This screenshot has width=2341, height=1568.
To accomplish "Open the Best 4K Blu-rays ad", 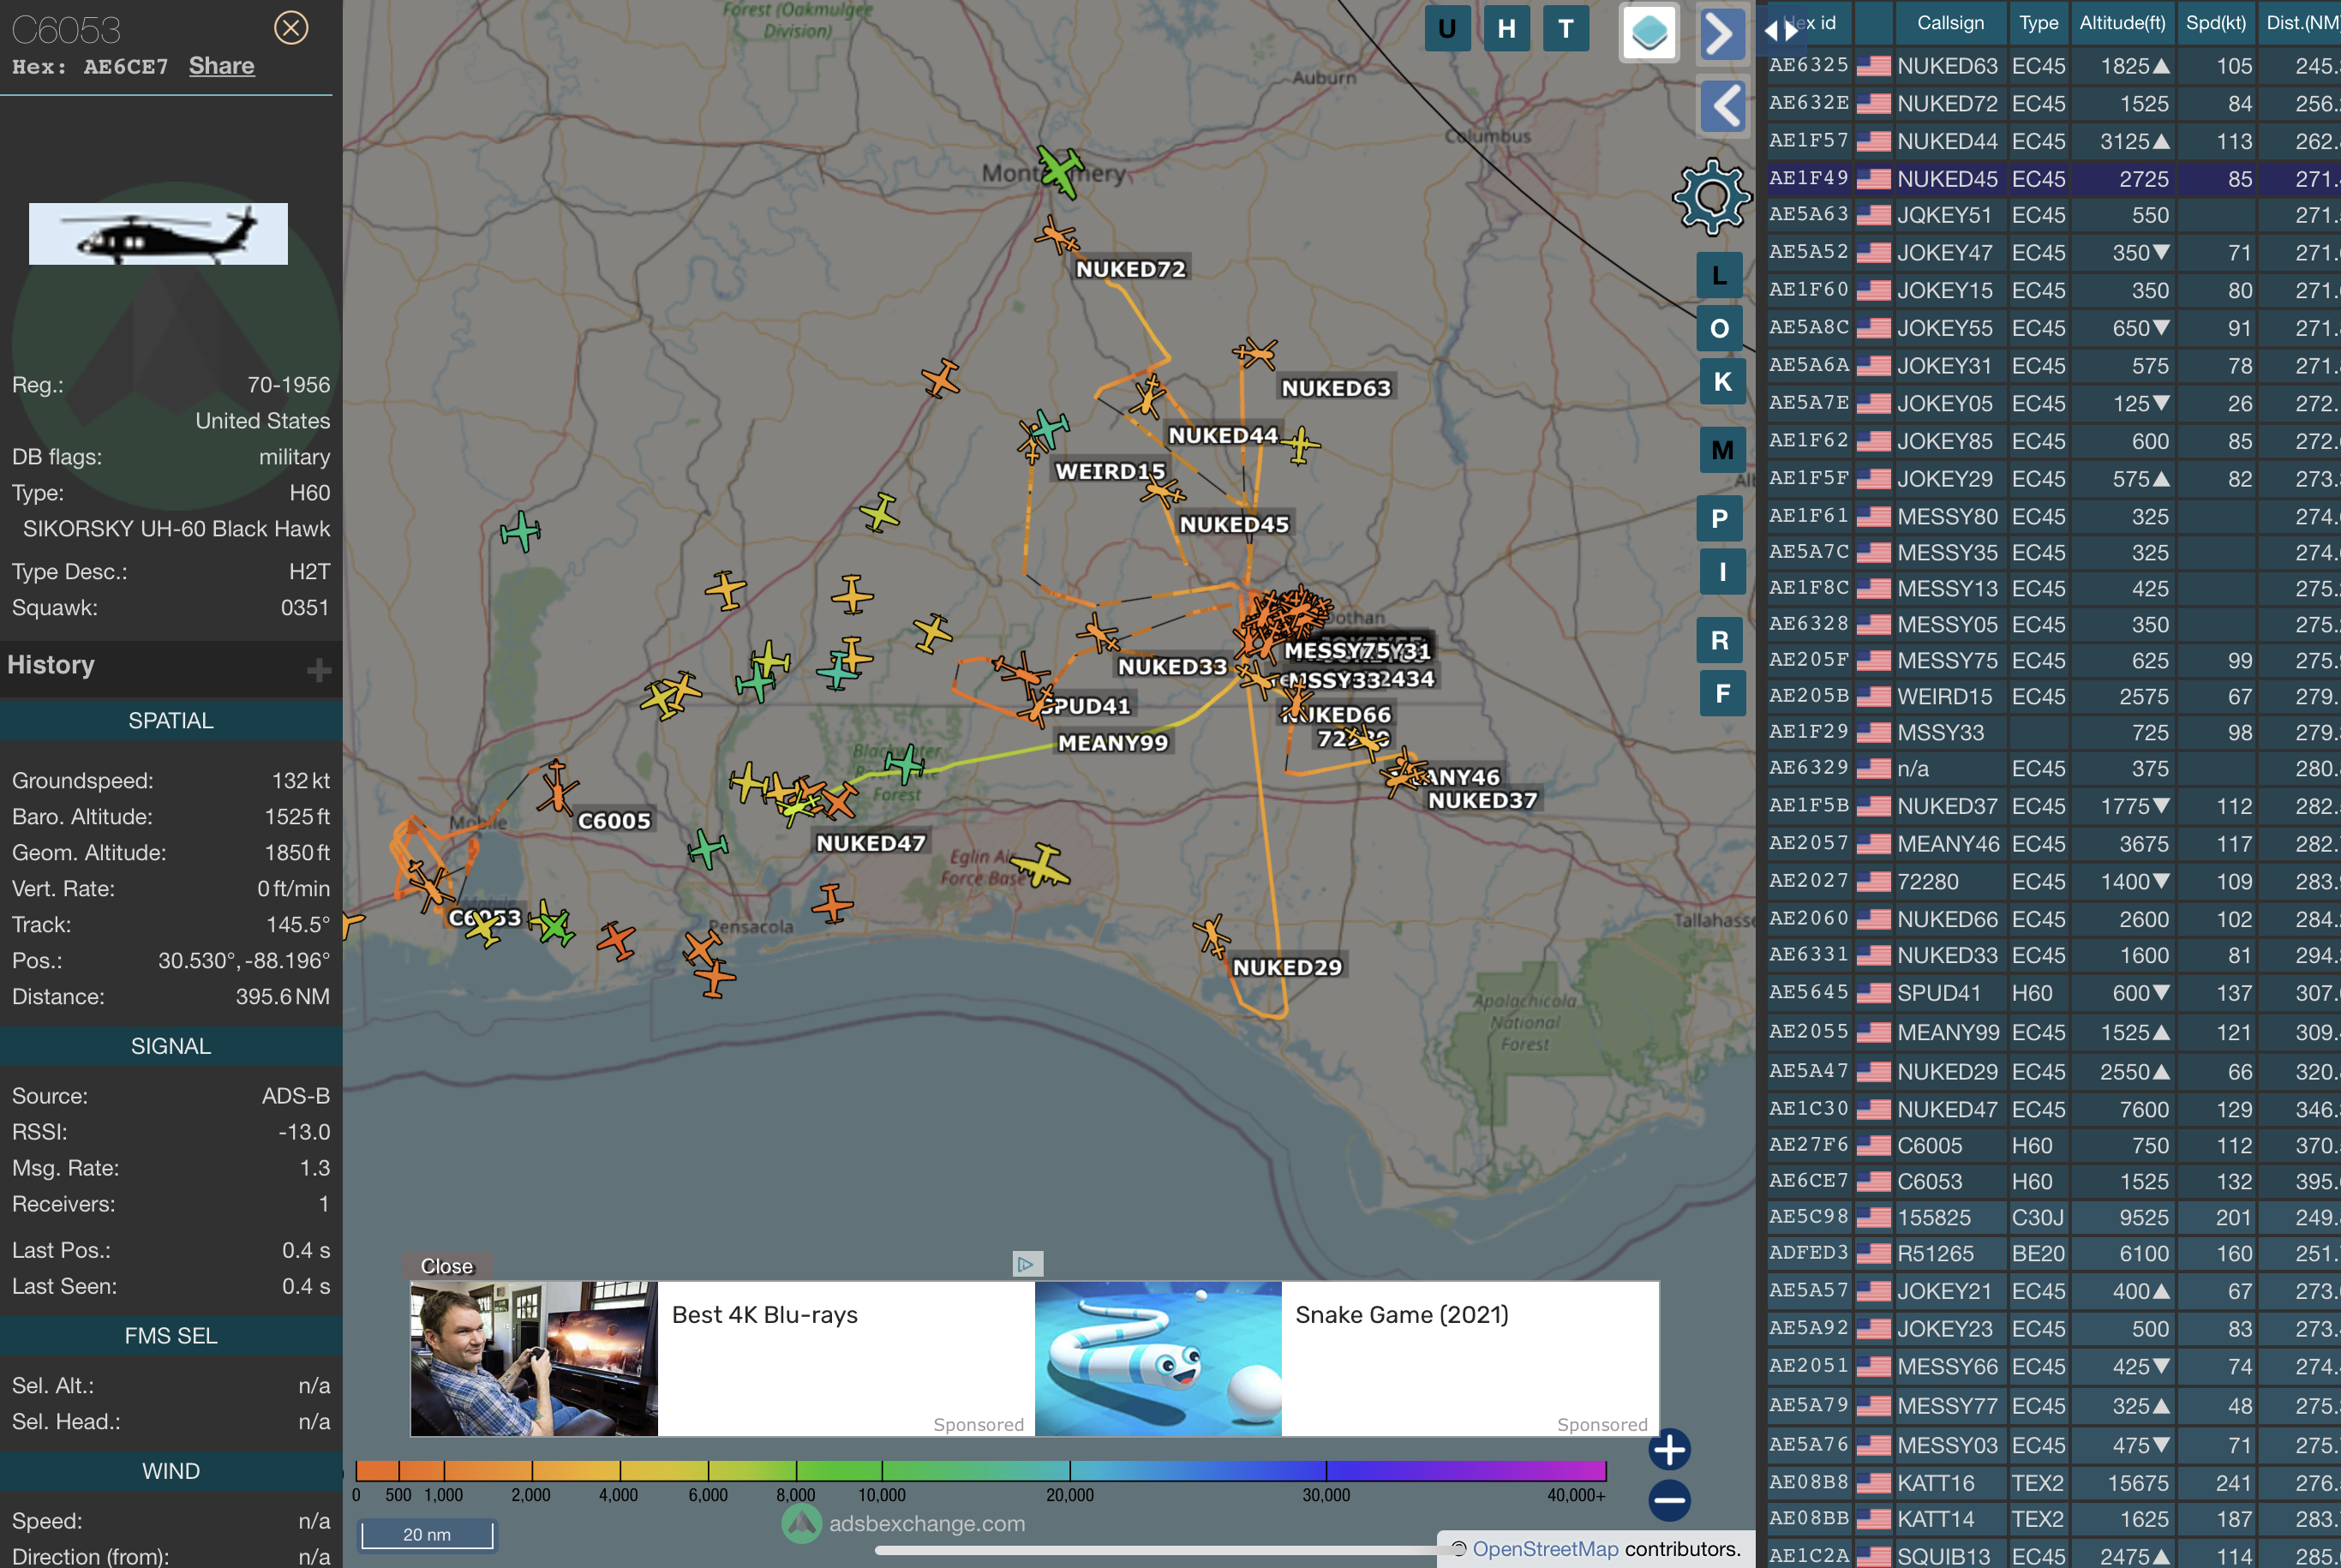I will click(722, 1358).
